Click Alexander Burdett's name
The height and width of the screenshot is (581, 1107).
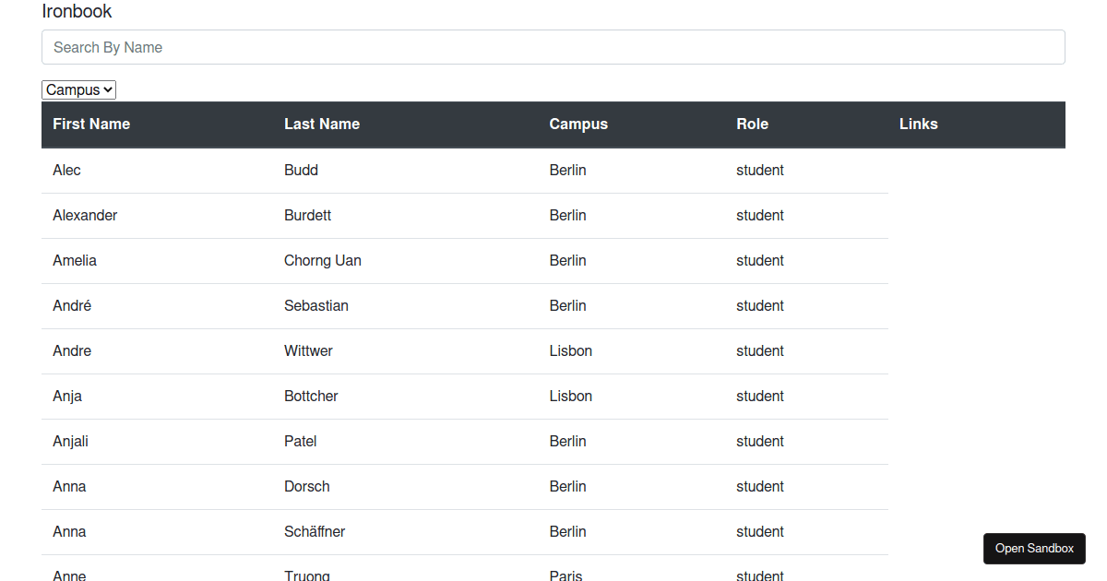tap(85, 215)
